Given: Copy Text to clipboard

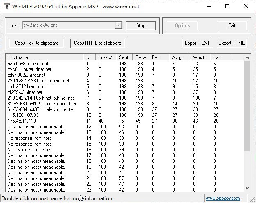Looking at the screenshot, I should pos(37,43).
